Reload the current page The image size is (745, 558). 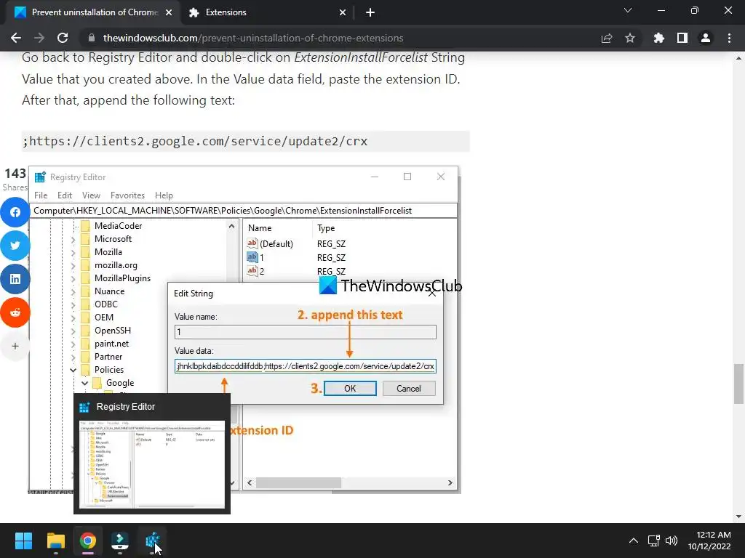(x=63, y=38)
